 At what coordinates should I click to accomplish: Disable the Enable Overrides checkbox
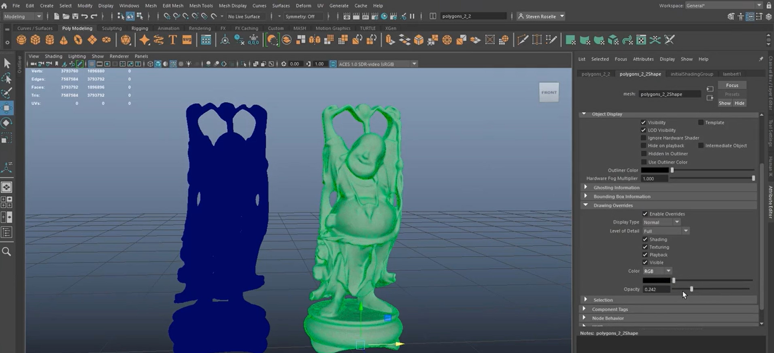tap(645, 213)
